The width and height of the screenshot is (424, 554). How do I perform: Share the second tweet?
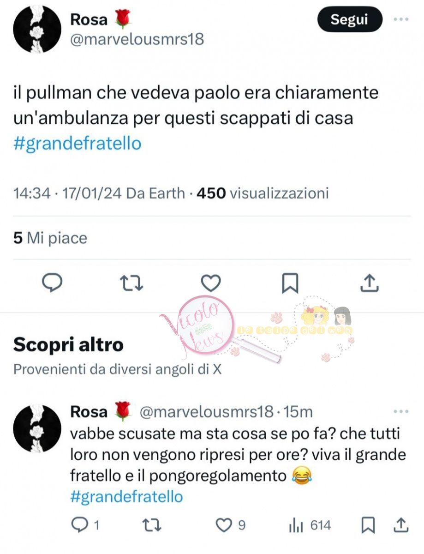tap(401, 525)
